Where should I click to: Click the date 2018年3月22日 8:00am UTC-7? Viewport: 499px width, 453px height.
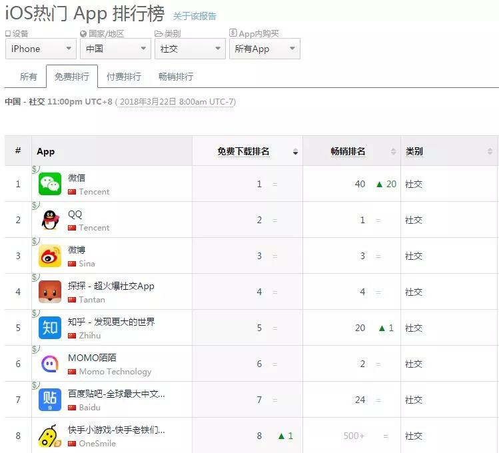click(178, 102)
